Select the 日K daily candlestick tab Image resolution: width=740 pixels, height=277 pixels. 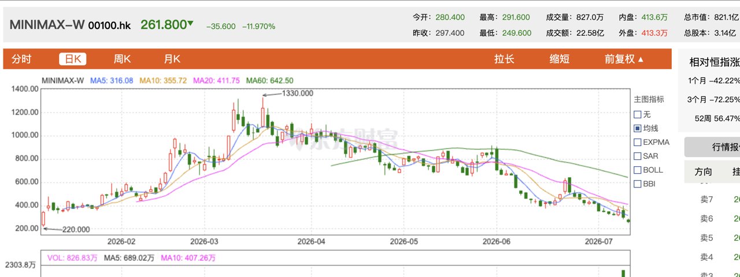(72, 59)
